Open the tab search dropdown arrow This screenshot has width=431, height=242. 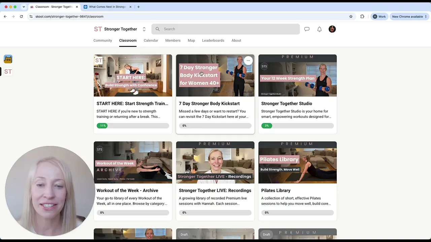24,7
